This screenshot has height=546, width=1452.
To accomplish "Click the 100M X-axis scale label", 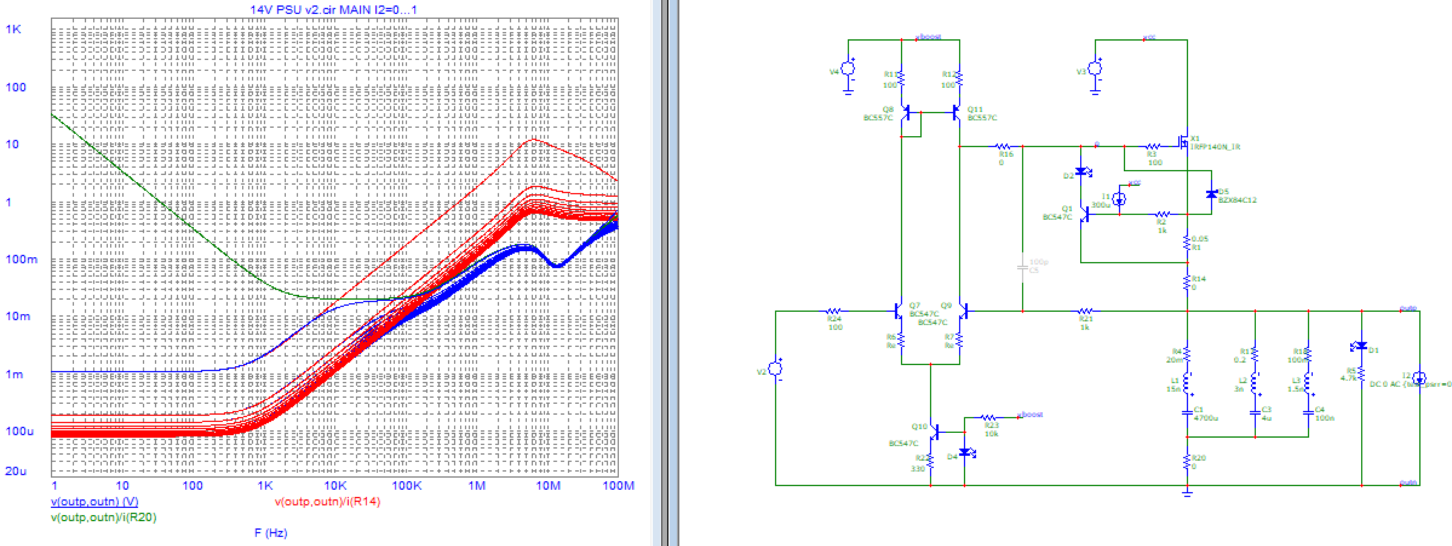I will [618, 485].
